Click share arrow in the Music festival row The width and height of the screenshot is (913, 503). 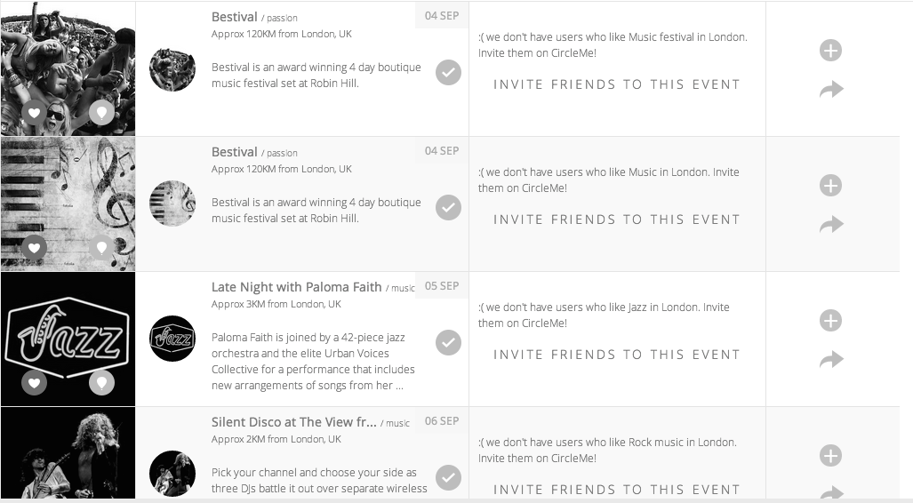(x=830, y=90)
